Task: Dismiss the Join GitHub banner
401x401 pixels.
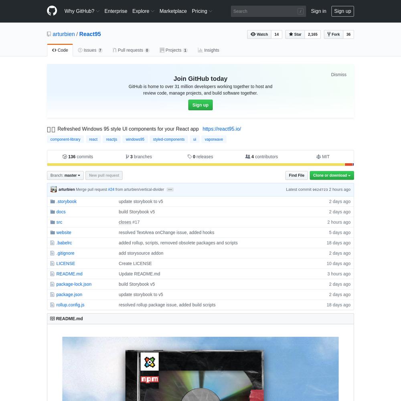Action: pos(338,75)
